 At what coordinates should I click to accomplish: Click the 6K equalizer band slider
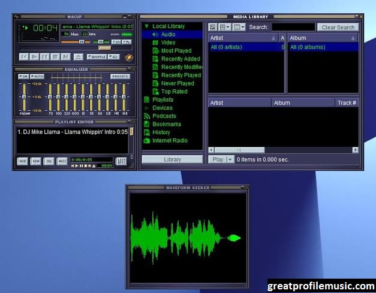pos(100,97)
